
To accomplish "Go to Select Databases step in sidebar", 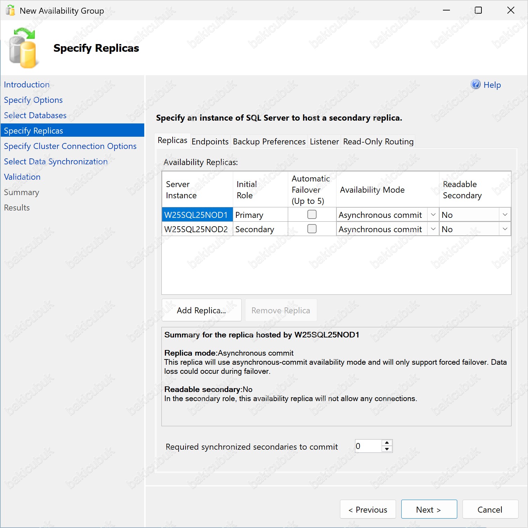I will tap(35, 115).
